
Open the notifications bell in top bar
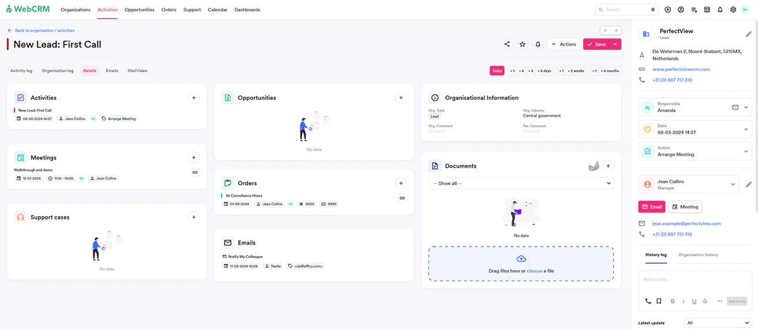(720, 9)
